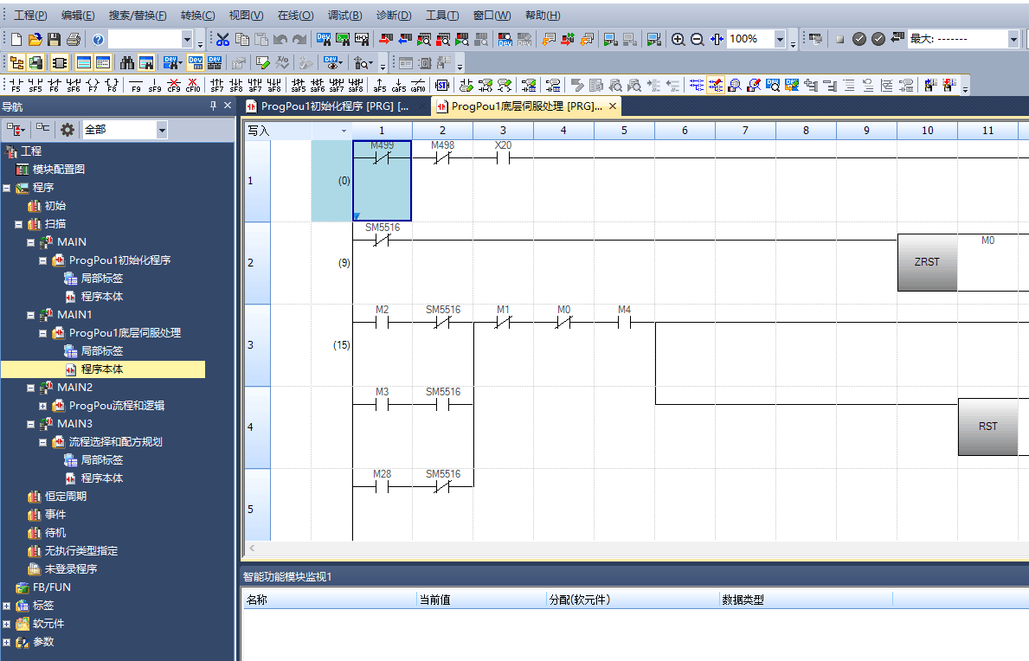This screenshot has height=661, width=1029.
Task: Click the Save project icon
Action: [x=54, y=40]
